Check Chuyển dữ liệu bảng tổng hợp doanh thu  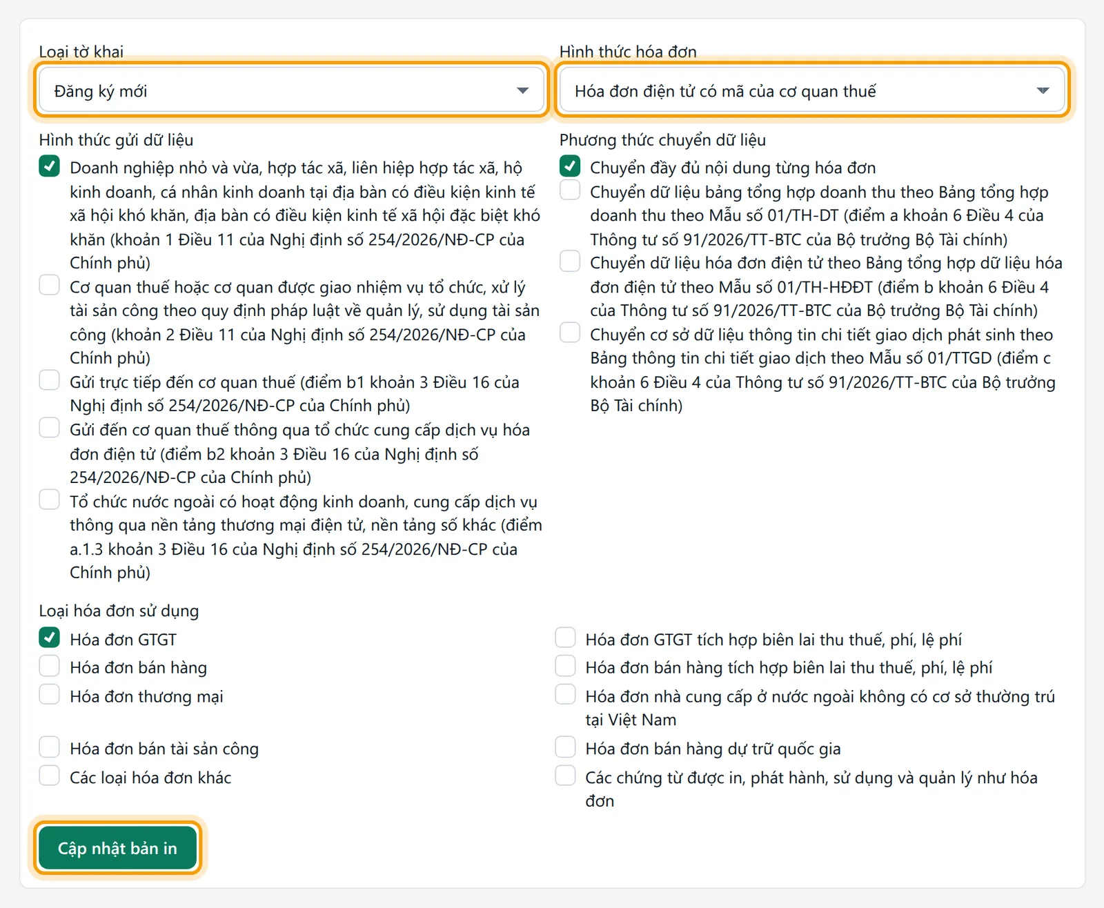pos(570,190)
